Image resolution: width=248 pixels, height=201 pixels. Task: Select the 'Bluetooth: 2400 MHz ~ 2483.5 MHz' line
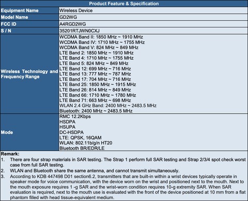coord(96,111)
